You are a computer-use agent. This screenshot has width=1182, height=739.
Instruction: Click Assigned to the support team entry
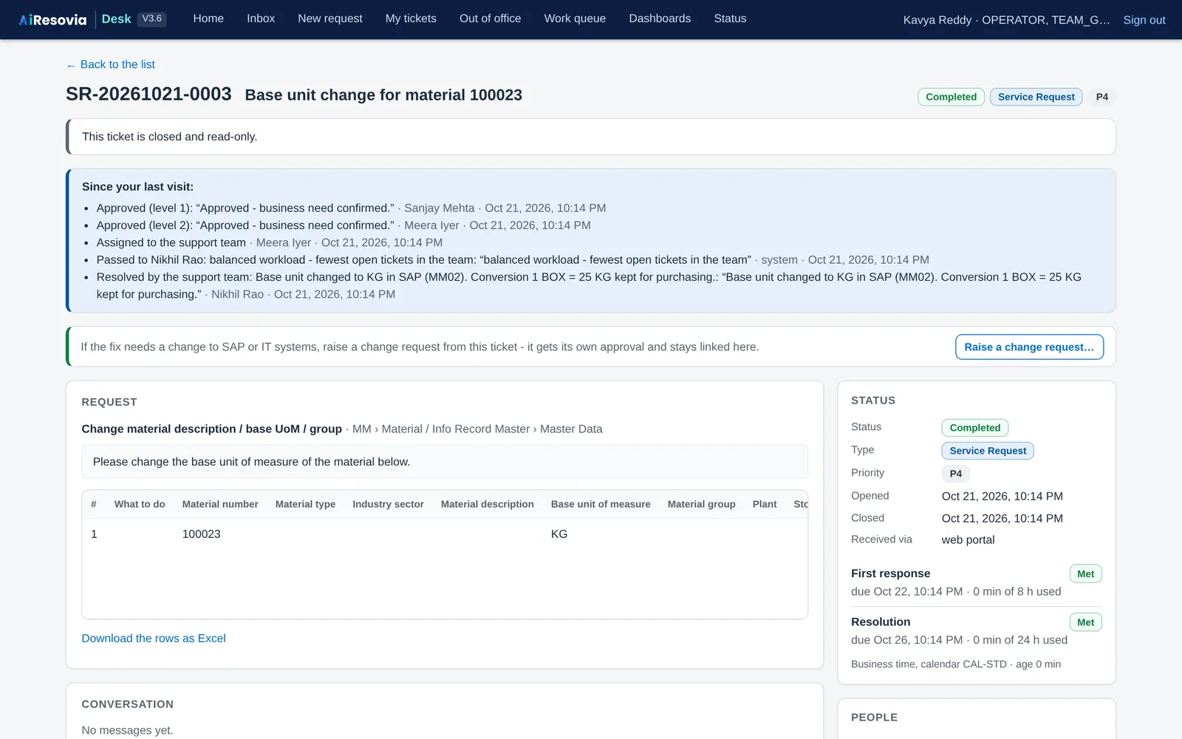tap(270, 242)
